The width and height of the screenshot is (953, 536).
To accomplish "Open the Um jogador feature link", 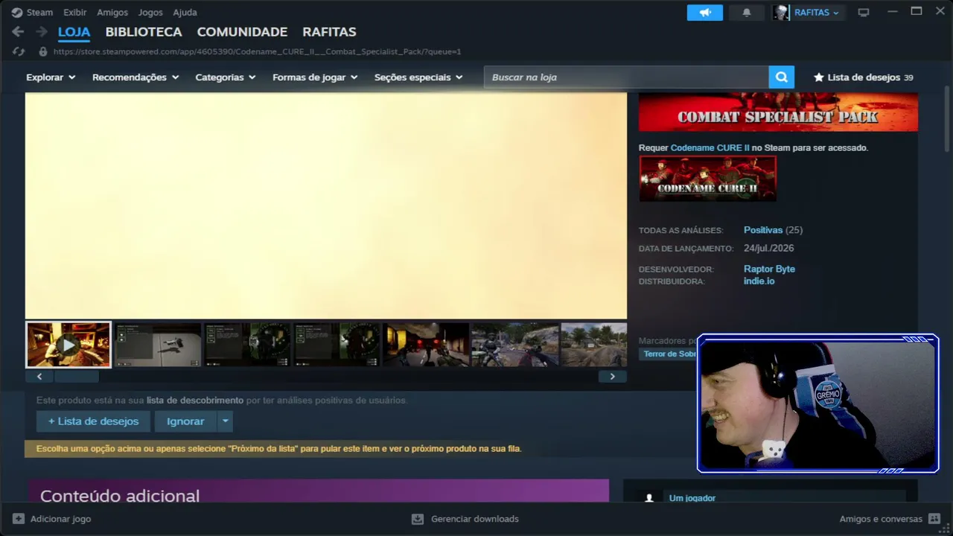I will tap(692, 498).
